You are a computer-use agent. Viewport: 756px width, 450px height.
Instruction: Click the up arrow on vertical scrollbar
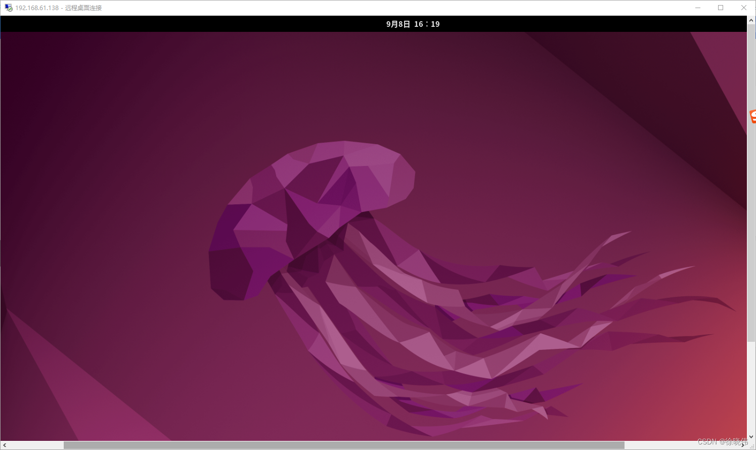[x=752, y=20]
